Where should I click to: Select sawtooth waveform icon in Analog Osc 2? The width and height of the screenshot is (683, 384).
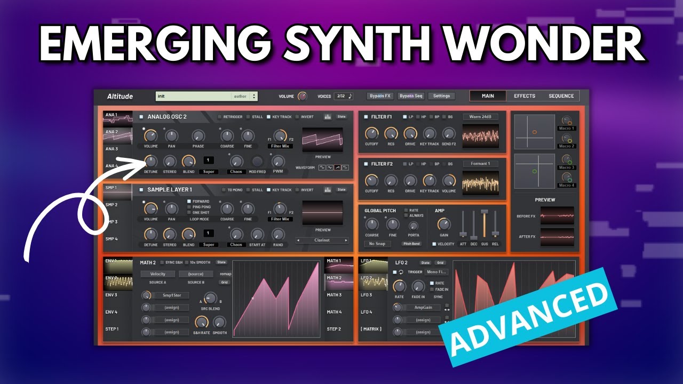338,167
